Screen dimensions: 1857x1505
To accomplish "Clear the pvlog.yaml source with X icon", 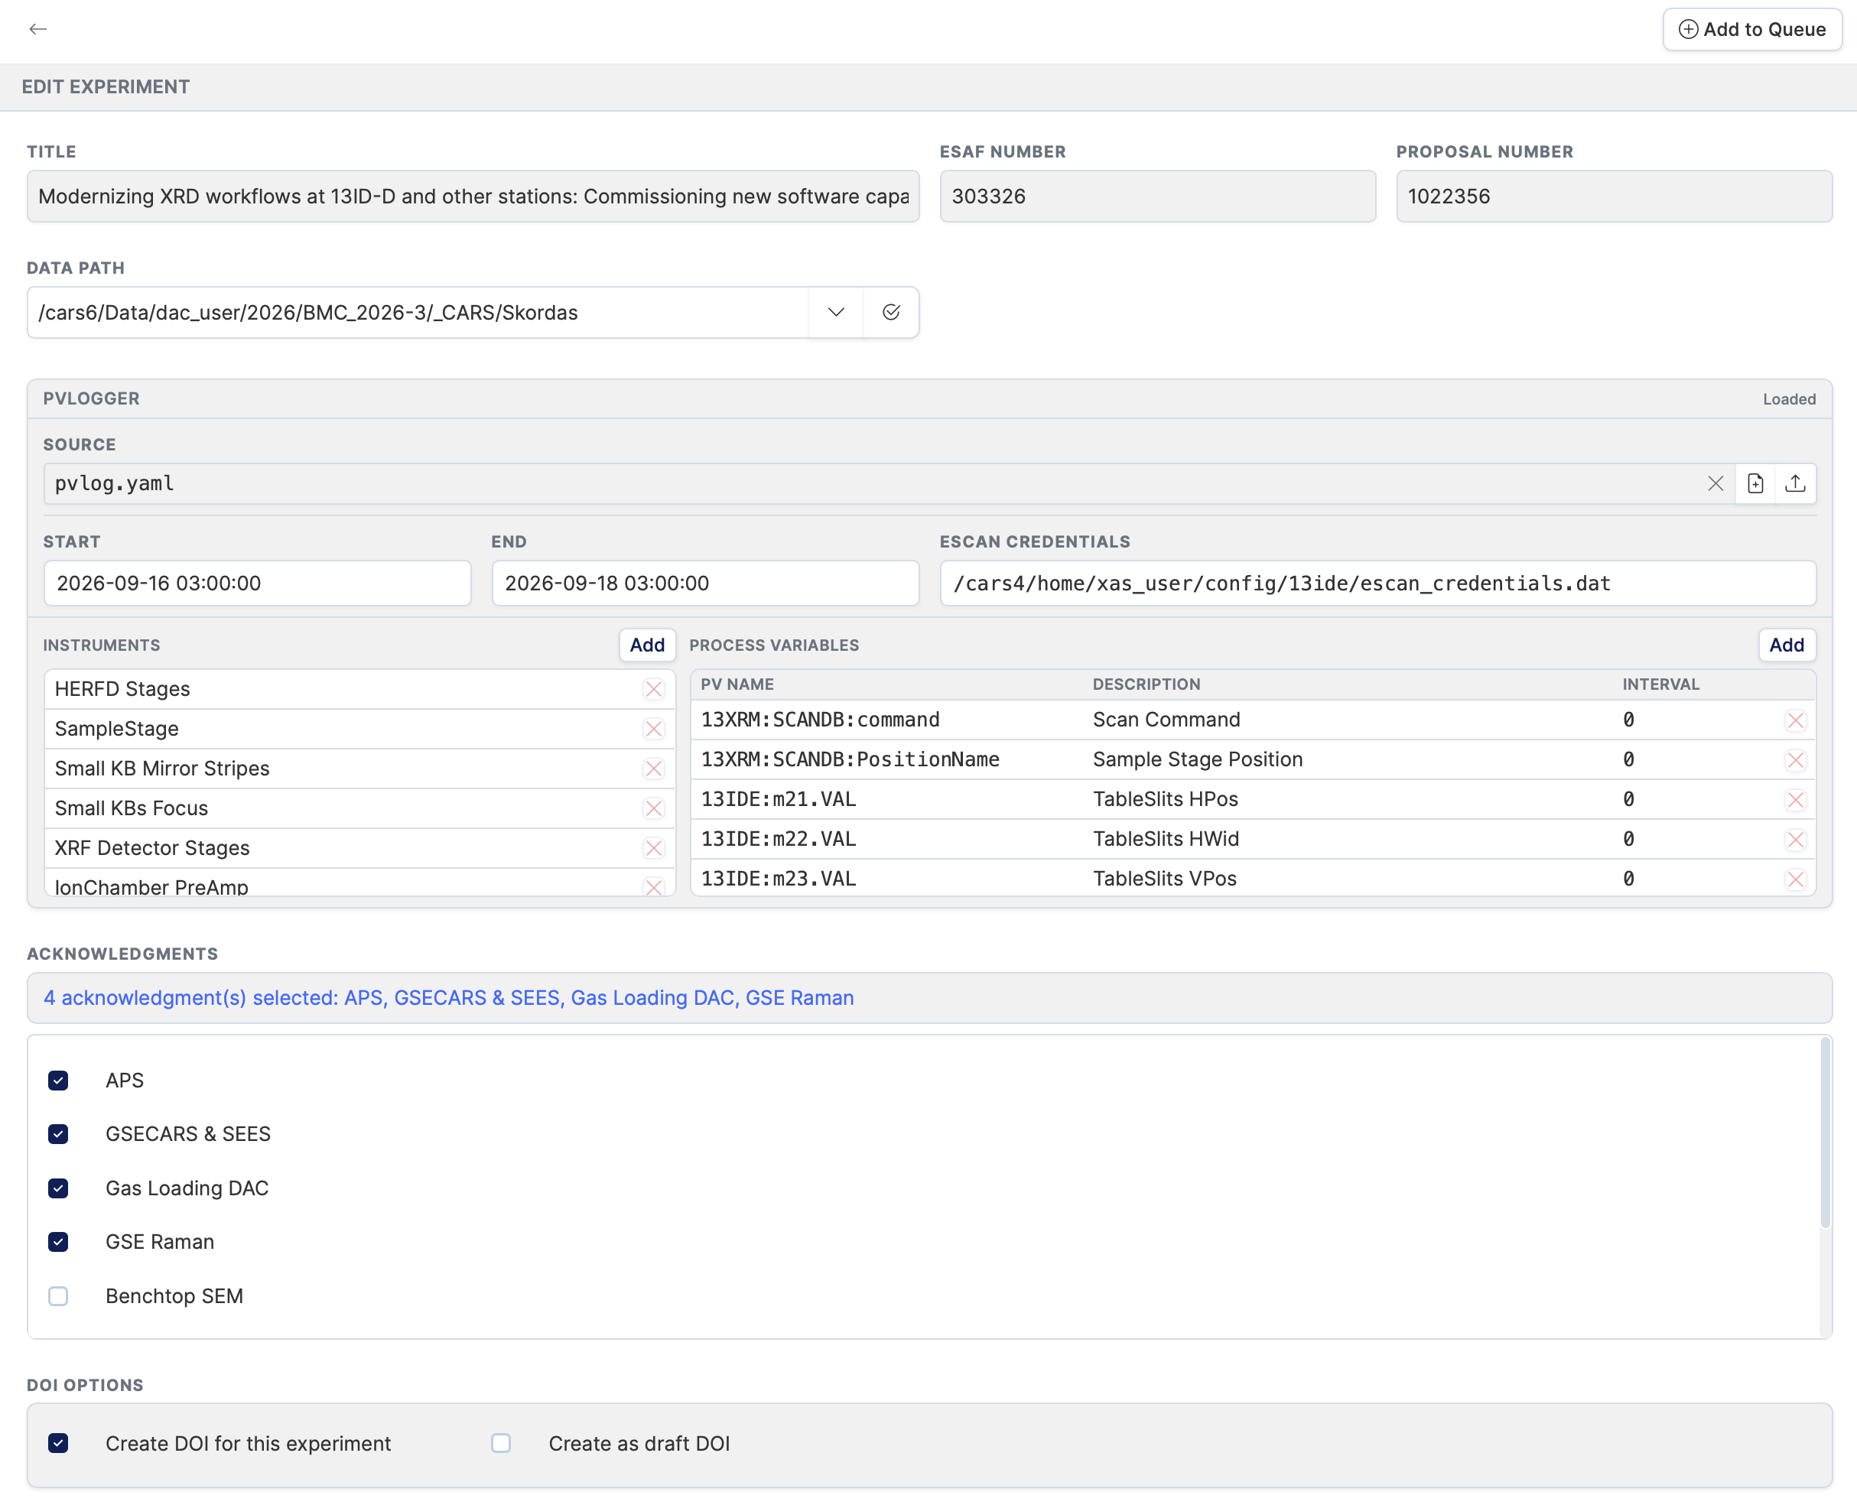I will coord(1715,484).
